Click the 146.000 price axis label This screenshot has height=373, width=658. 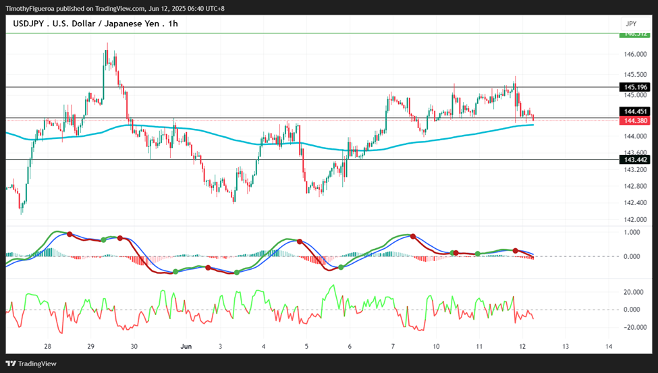pyautogui.click(x=635, y=54)
